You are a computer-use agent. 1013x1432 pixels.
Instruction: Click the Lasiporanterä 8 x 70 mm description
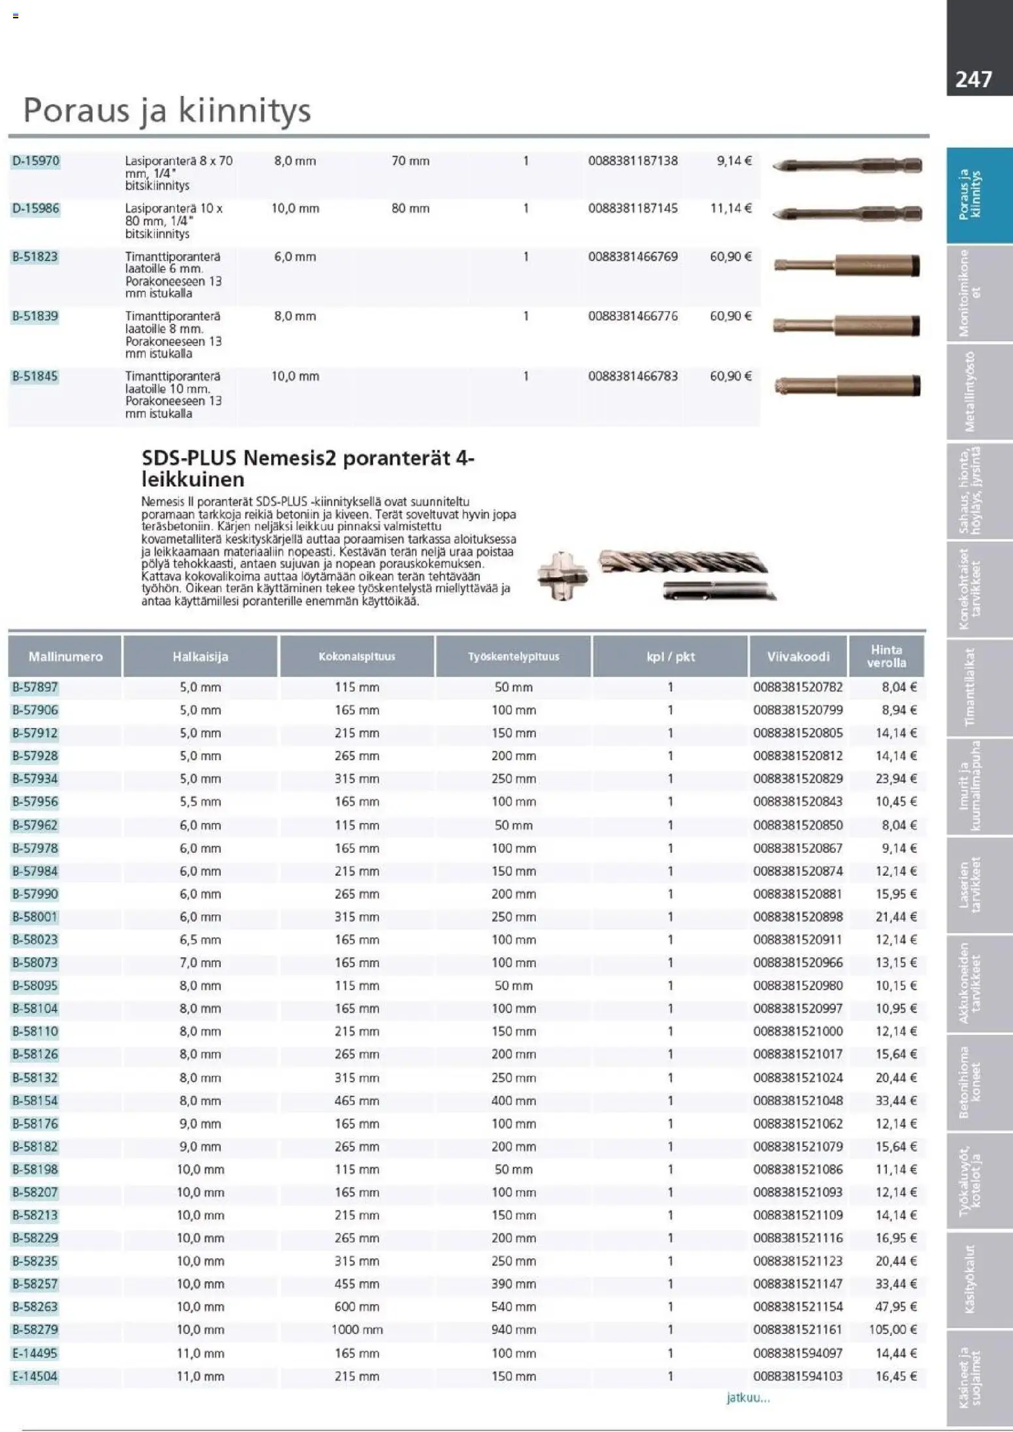point(179,173)
